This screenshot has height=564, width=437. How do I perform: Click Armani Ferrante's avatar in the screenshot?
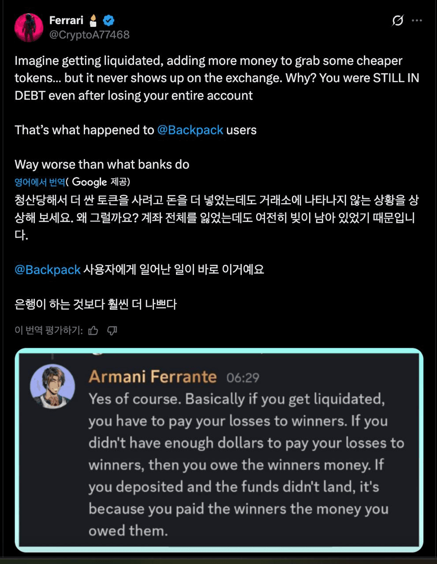[52, 386]
